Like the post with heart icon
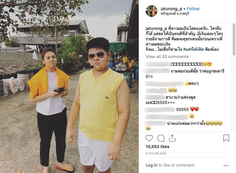The image size is (236, 173). [149, 138]
